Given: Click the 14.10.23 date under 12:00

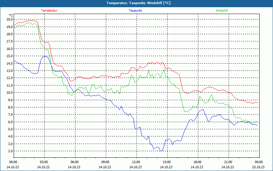Looking at the screenshot, I should tap(135, 167).
